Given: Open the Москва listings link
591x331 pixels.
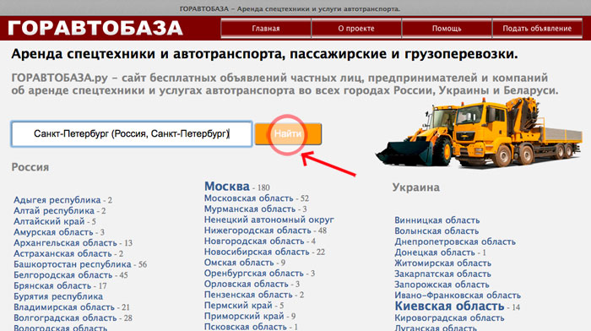Looking at the screenshot, I should click(227, 187).
